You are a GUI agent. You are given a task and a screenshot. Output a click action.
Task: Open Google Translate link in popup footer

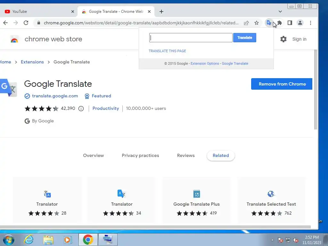(235, 63)
